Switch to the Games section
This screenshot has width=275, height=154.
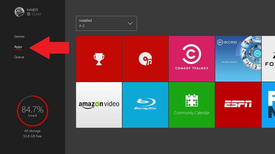click(19, 36)
